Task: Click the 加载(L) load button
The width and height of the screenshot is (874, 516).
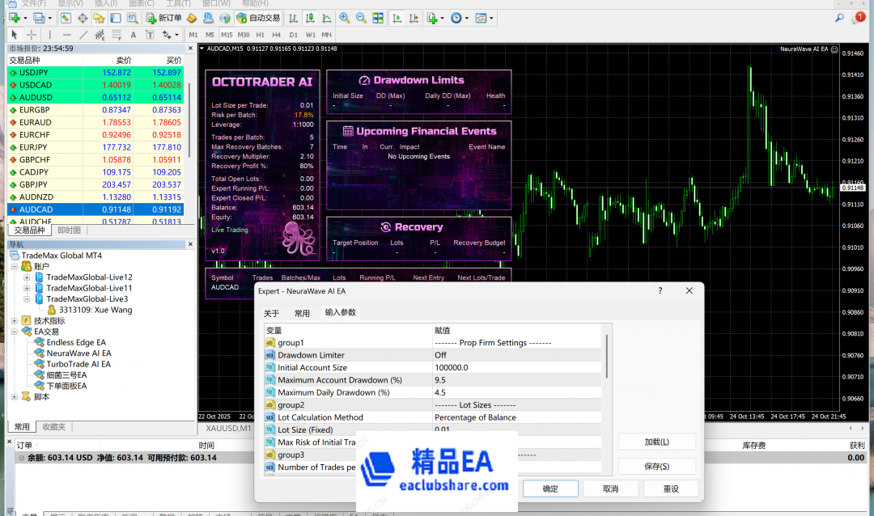Action: click(x=656, y=442)
